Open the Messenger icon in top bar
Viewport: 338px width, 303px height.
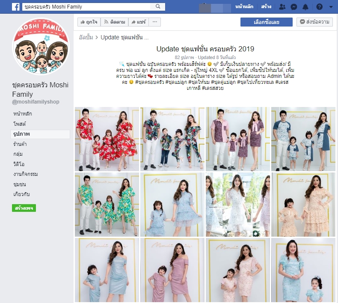[x=294, y=7]
